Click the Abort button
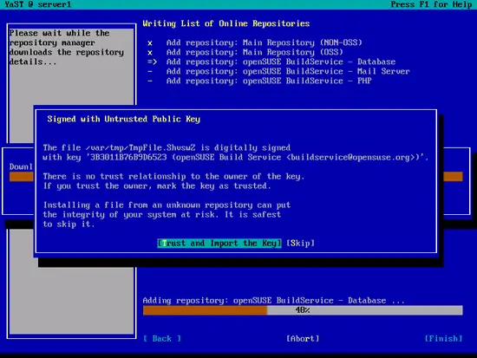The height and width of the screenshot is (358, 477). pyautogui.click(x=303, y=339)
